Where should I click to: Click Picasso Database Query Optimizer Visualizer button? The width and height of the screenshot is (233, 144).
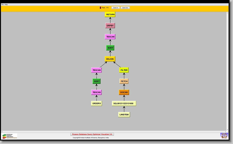coord(92,134)
